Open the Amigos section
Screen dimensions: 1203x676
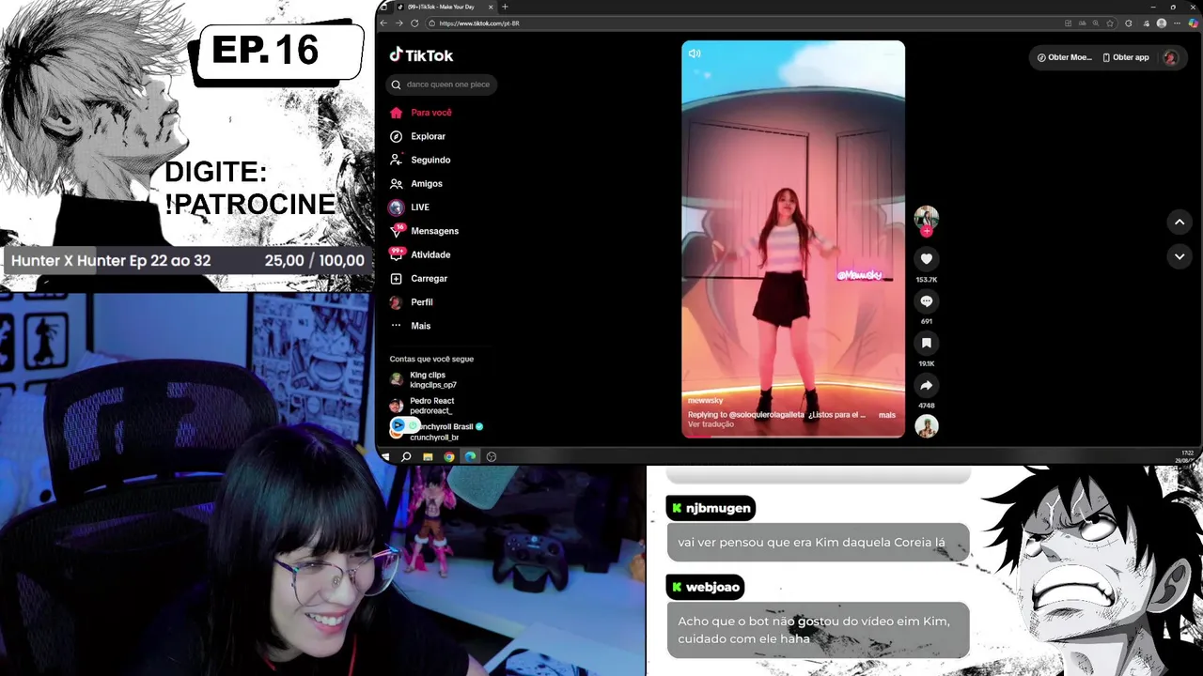(427, 183)
